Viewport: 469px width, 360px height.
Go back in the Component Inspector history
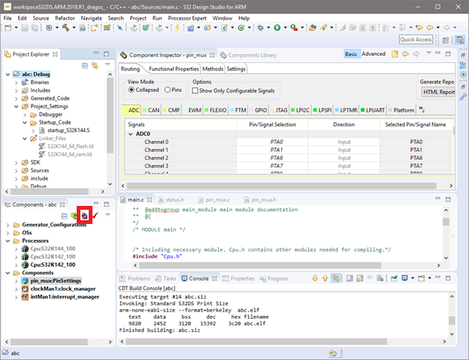click(x=405, y=54)
